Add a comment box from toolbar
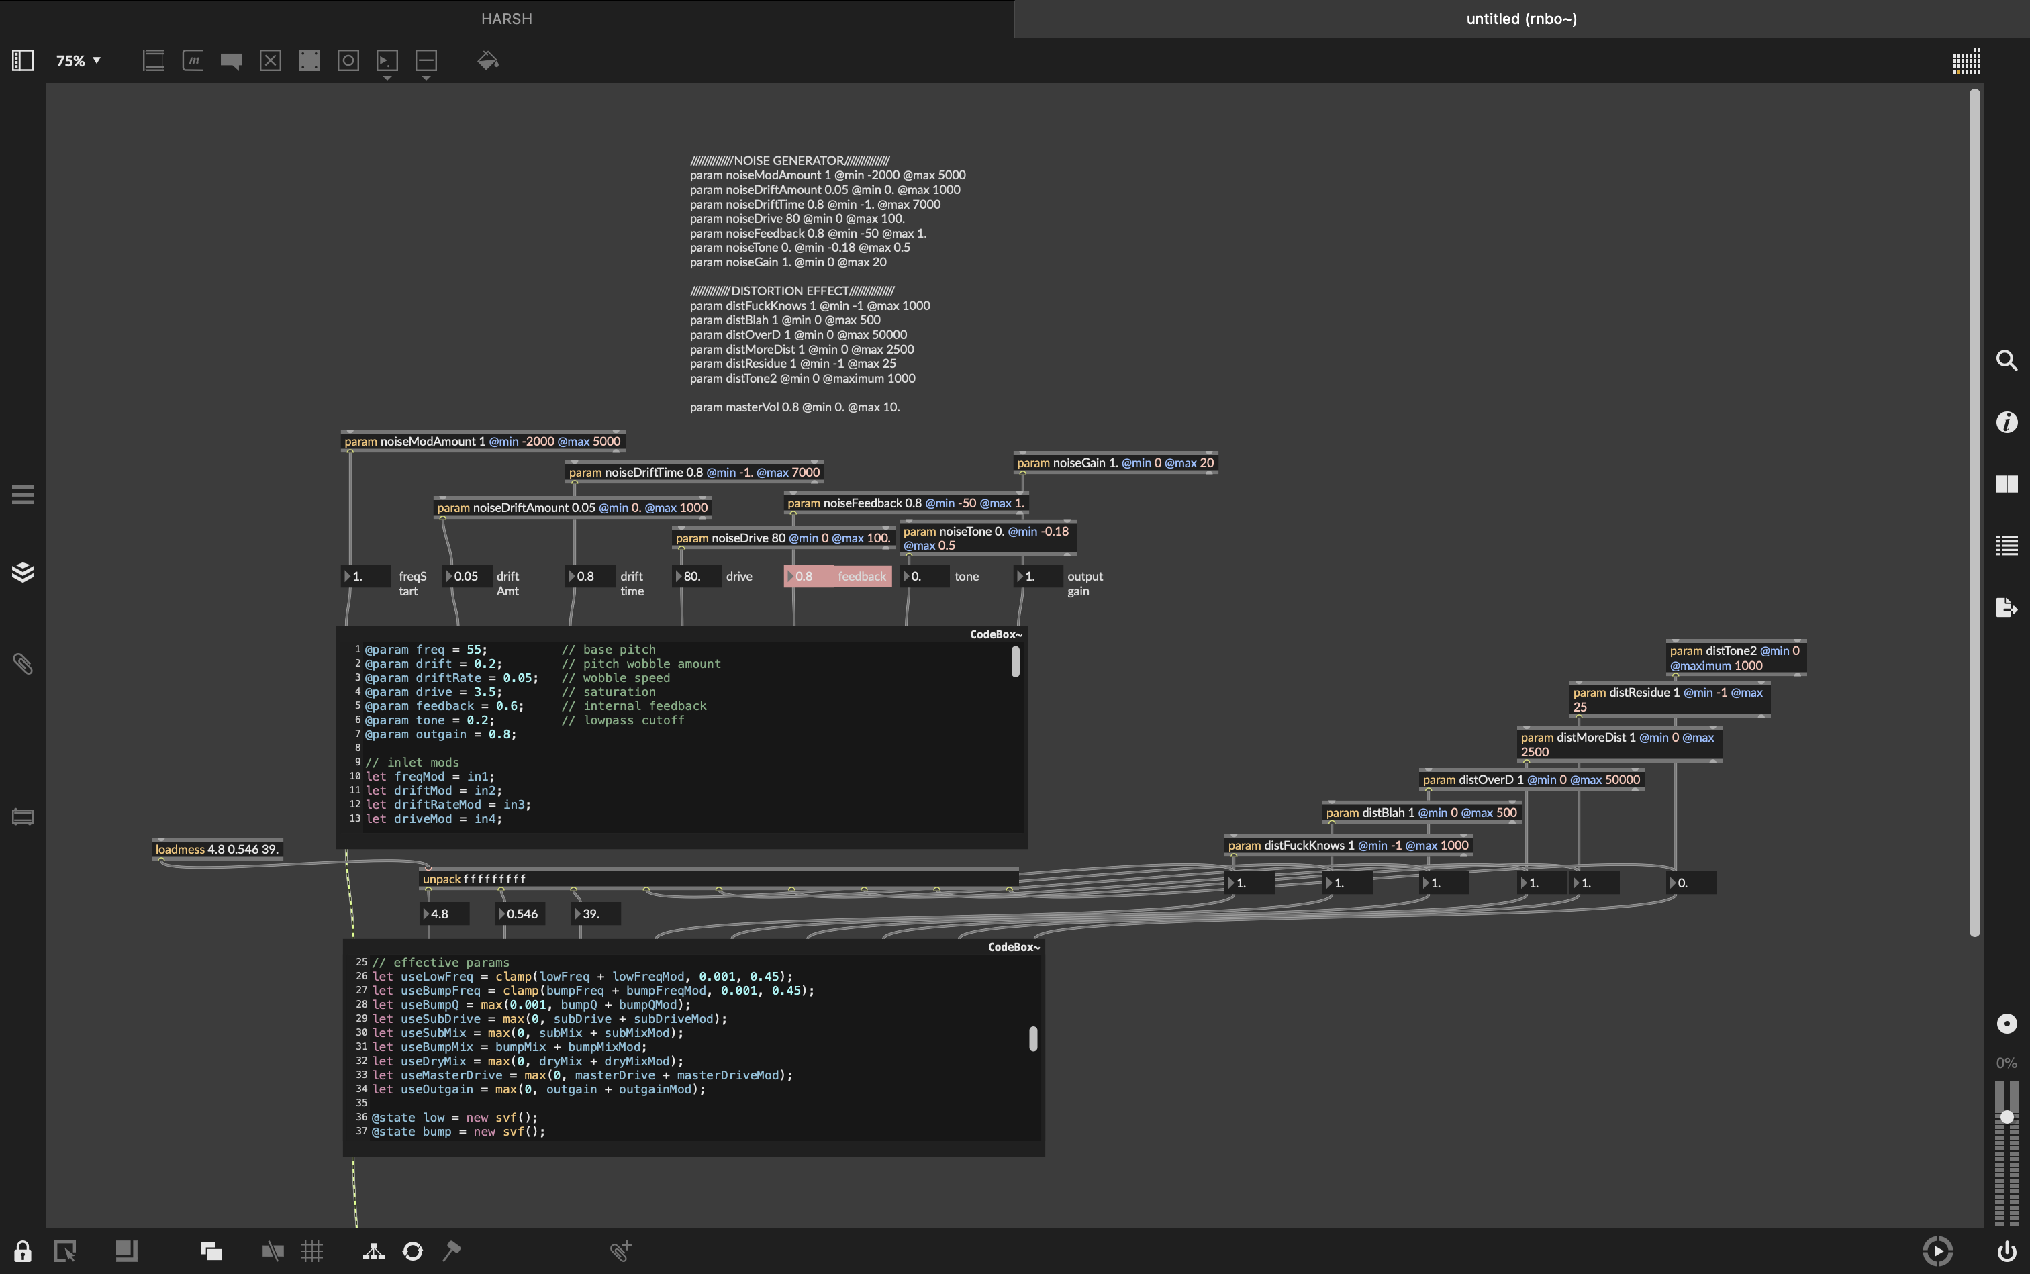 (x=232, y=60)
